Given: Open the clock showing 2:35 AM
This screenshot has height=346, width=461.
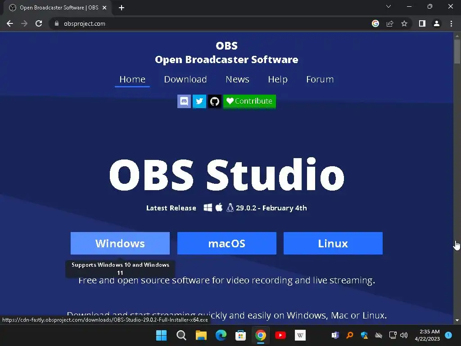Looking at the screenshot, I should [x=427, y=335].
